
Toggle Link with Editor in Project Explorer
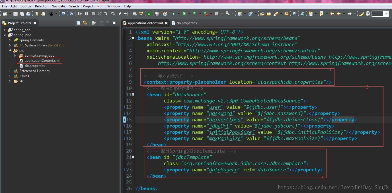click(x=85, y=23)
